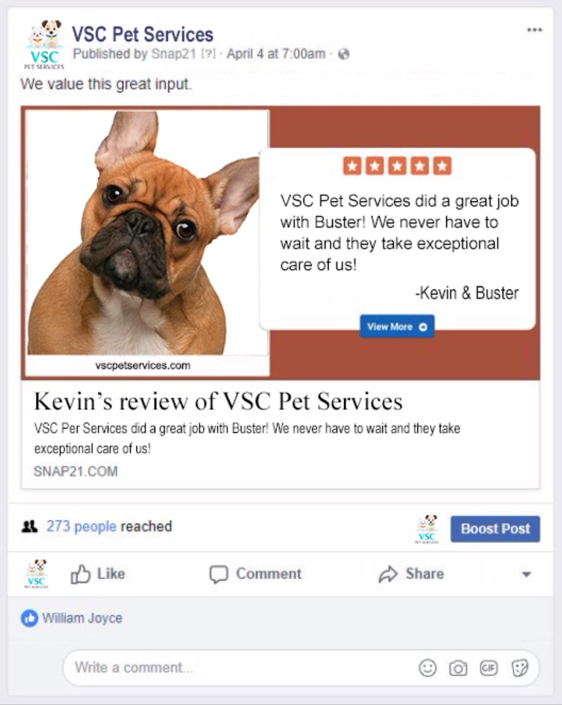
Task: Insert an emoji in the comment
Action: pos(427,667)
